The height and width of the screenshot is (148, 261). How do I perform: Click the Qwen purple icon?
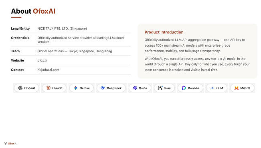(135, 88)
